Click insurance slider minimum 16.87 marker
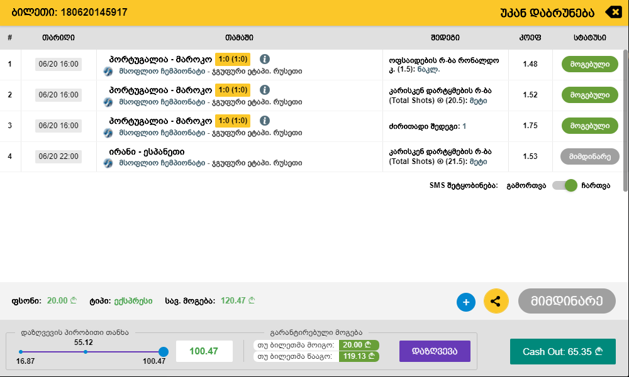This screenshot has height=377, width=629. click(21, 352)
